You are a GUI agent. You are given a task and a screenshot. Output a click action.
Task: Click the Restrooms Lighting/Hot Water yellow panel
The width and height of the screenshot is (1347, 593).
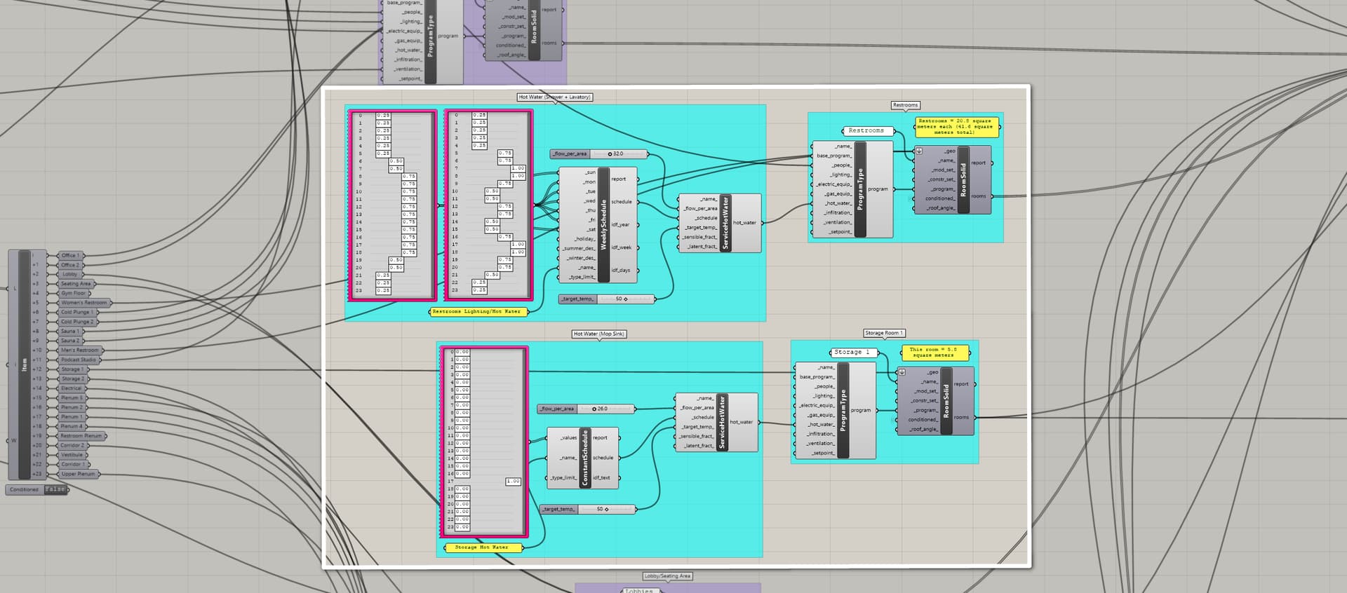click(x=477, y=311)
